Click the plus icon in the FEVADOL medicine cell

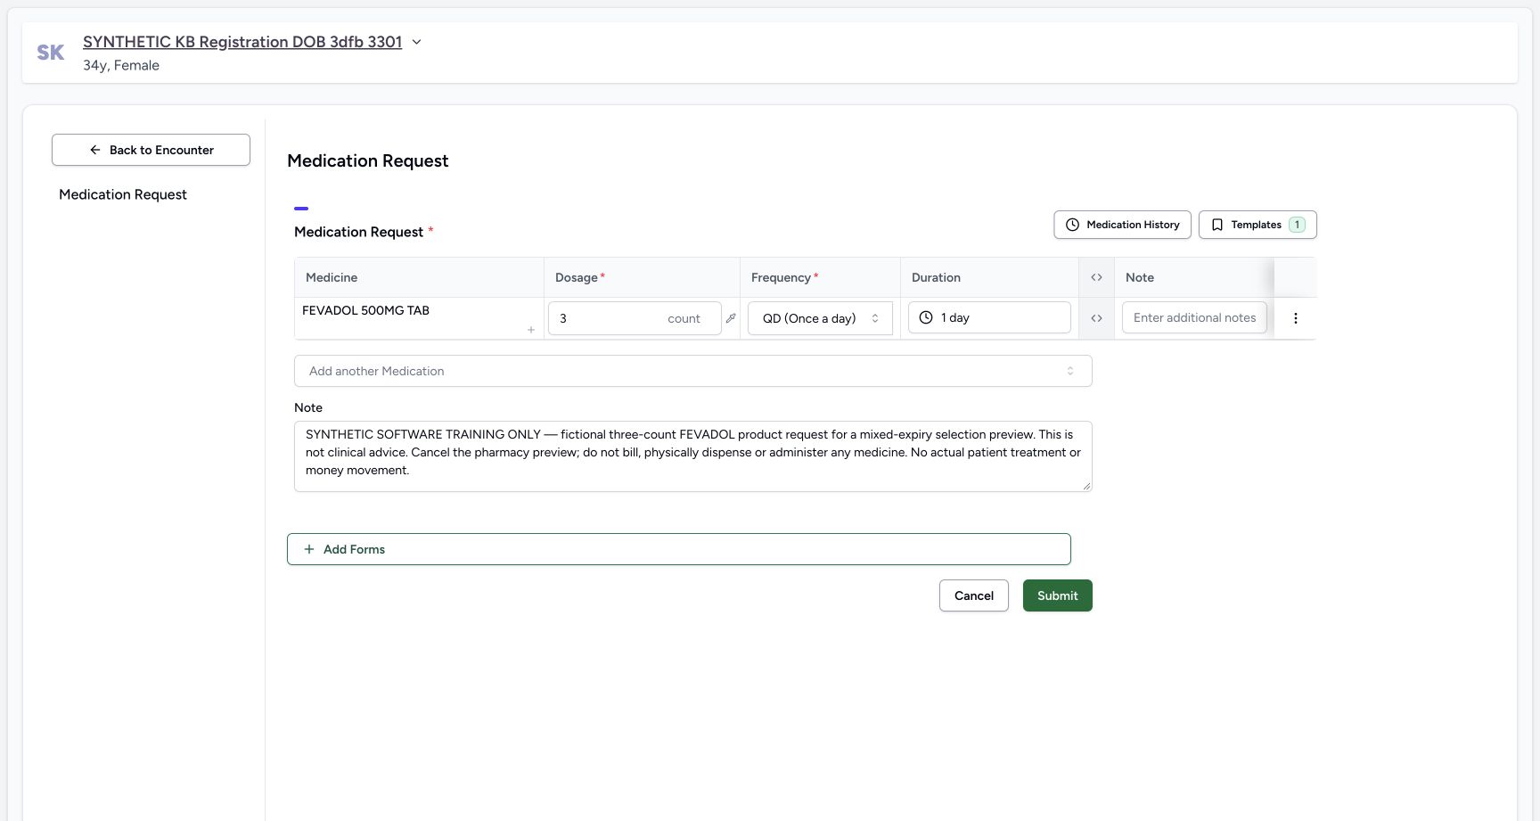531,330
